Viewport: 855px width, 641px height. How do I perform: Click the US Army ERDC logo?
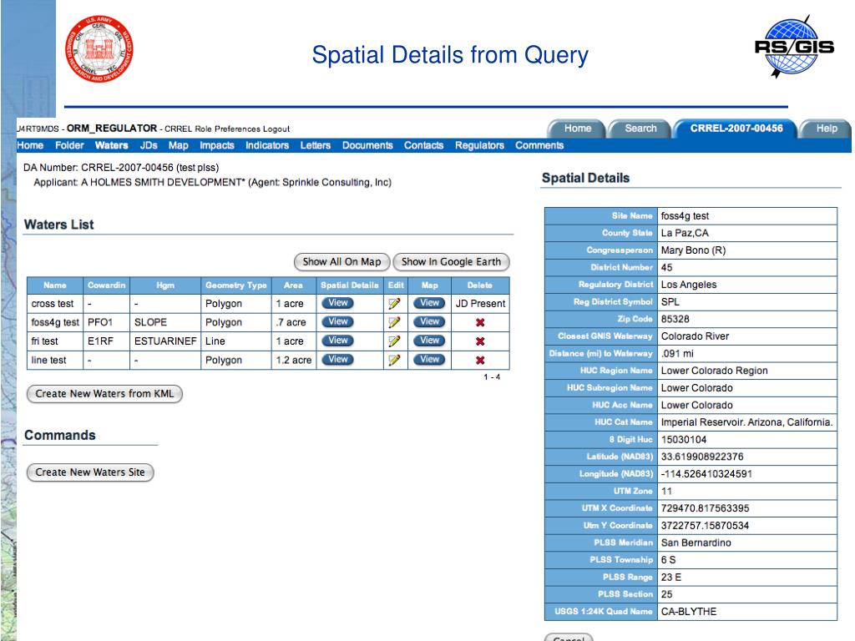(99, 48)
